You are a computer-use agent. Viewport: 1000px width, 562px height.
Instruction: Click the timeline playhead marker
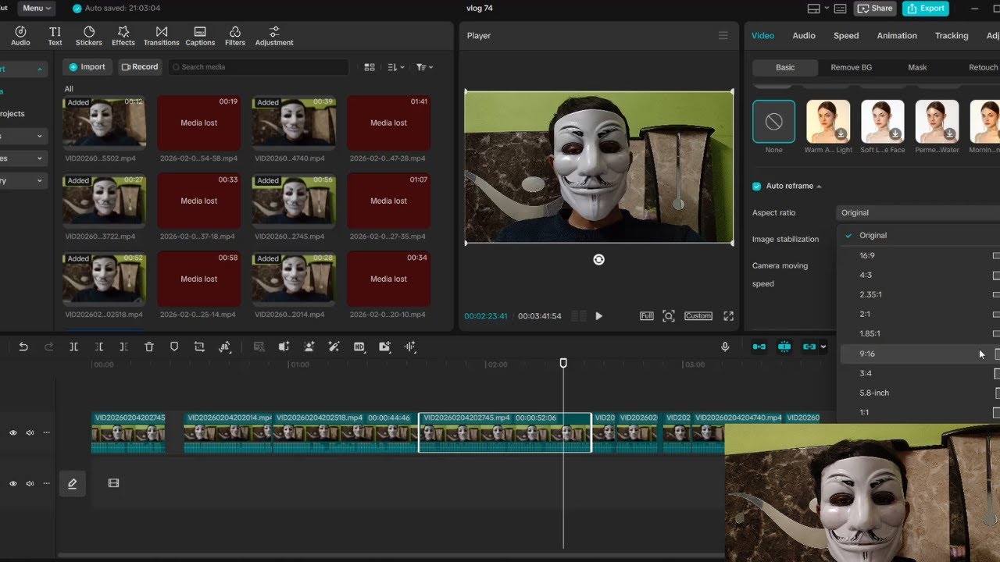(563, 363)
